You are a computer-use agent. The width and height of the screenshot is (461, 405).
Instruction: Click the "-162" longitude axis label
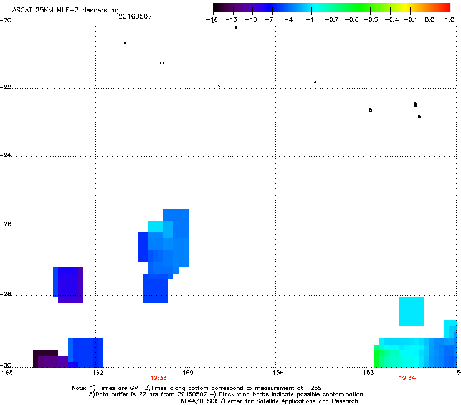tap(96, 373)
